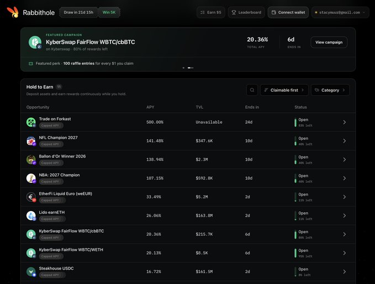This screenshot has width=375, height=284.
Task: Sort by the Status column header
Action: click(300, 107)
